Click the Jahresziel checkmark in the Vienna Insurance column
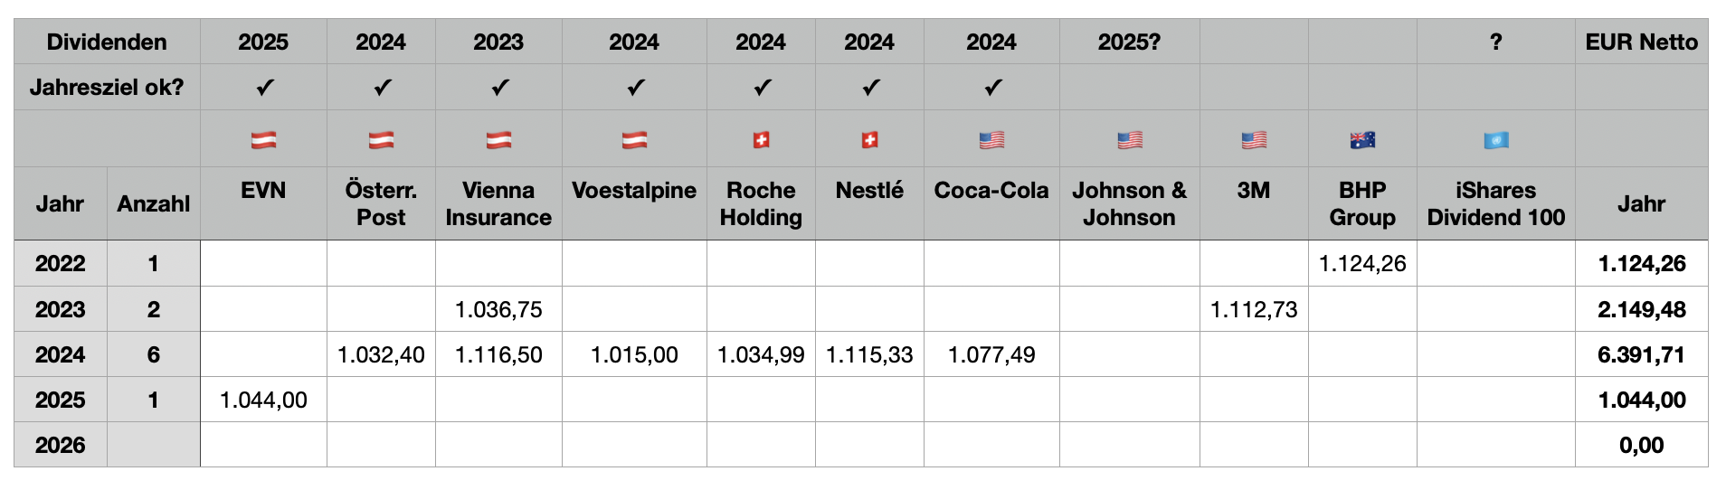 click(499, 88)
